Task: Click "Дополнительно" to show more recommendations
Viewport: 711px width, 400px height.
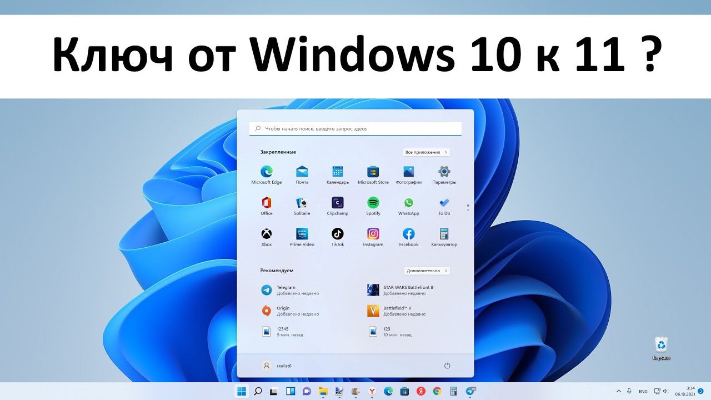Action: [427, 271]
